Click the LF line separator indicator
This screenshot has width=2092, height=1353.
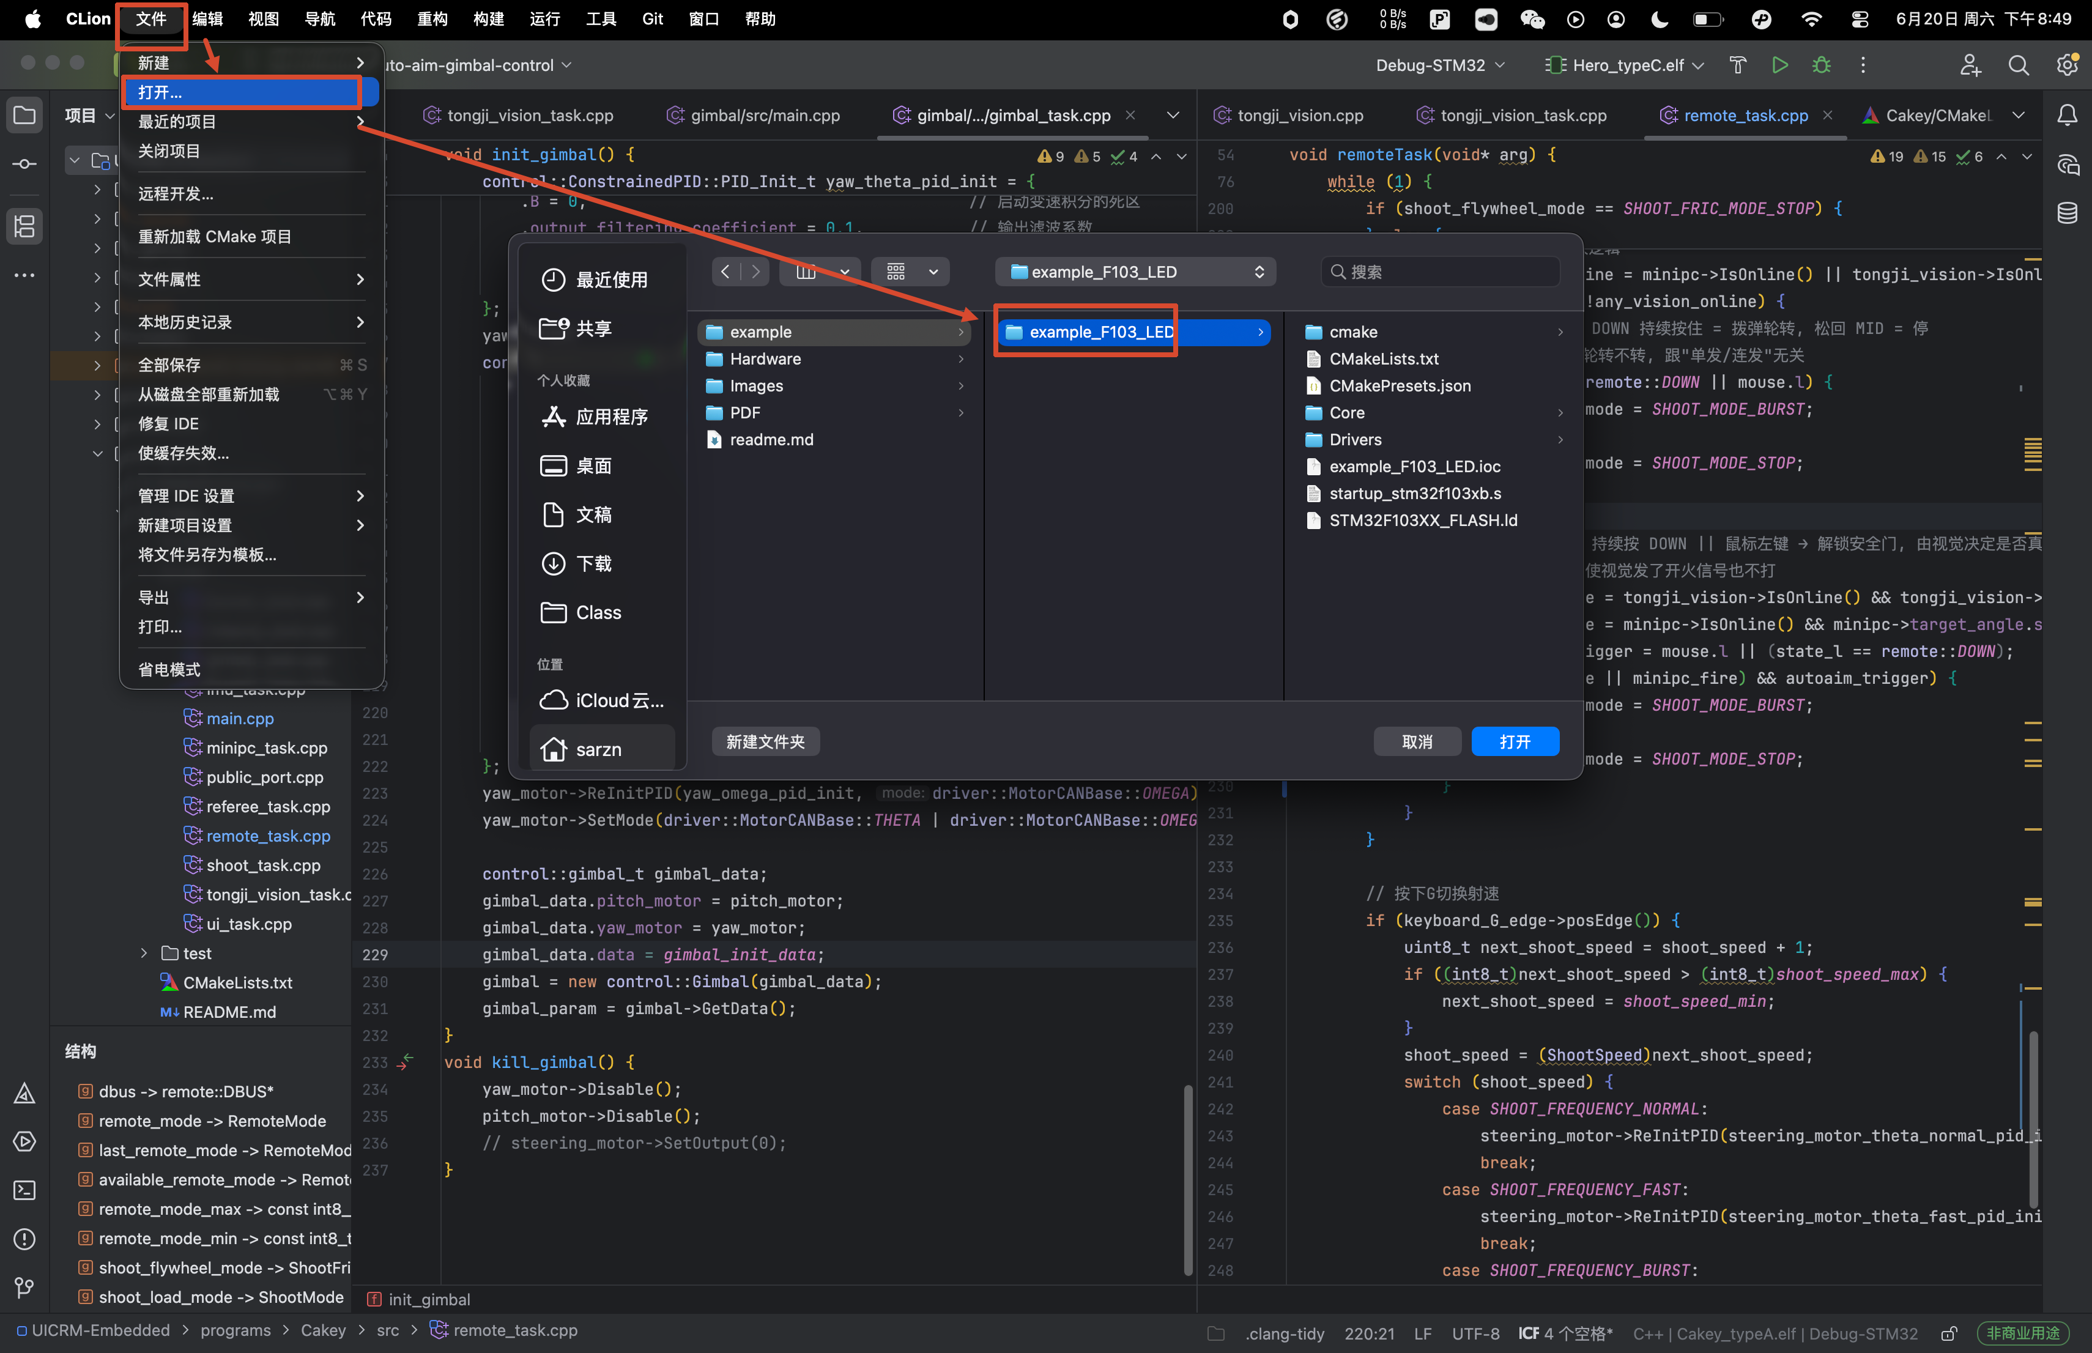point(1422,1333)
